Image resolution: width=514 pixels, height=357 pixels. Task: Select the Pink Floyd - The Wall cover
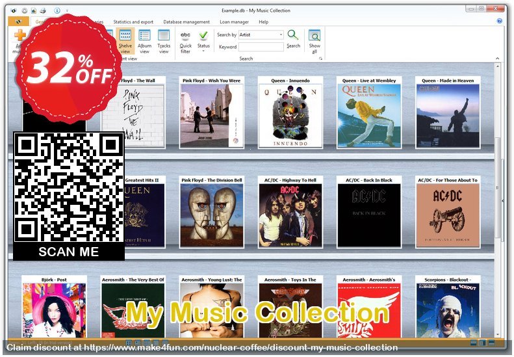point(133,116)
